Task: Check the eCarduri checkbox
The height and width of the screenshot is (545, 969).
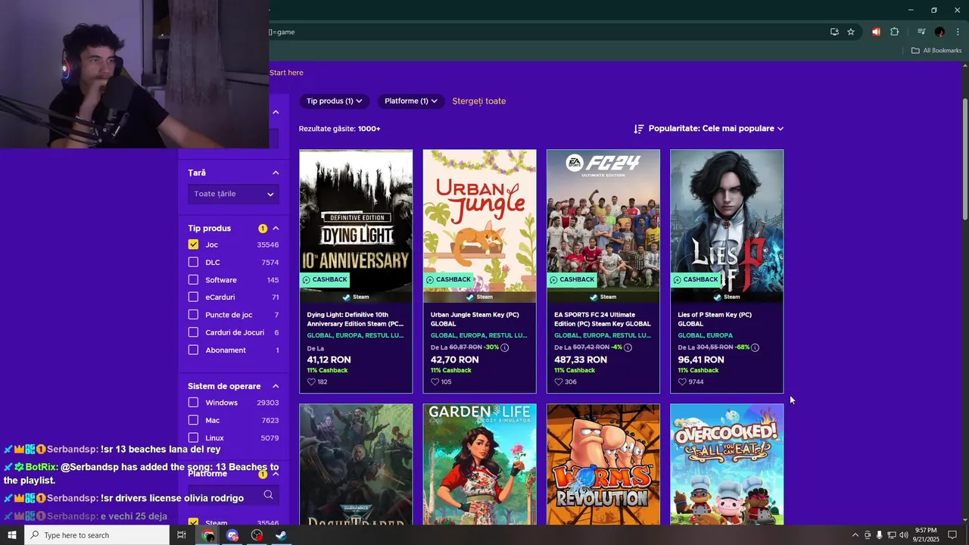Action: pos(193,297)
